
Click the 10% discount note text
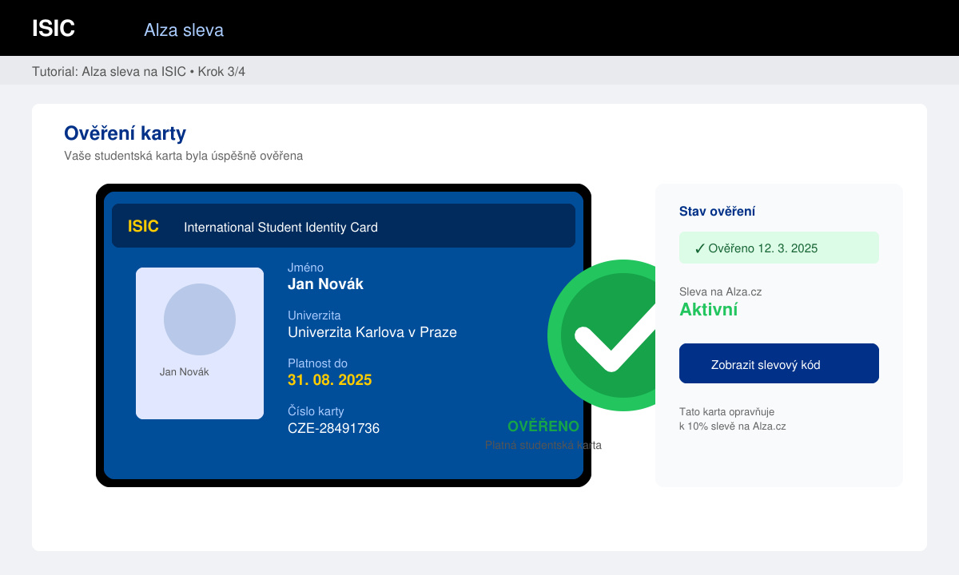click(x=733, y=419)
